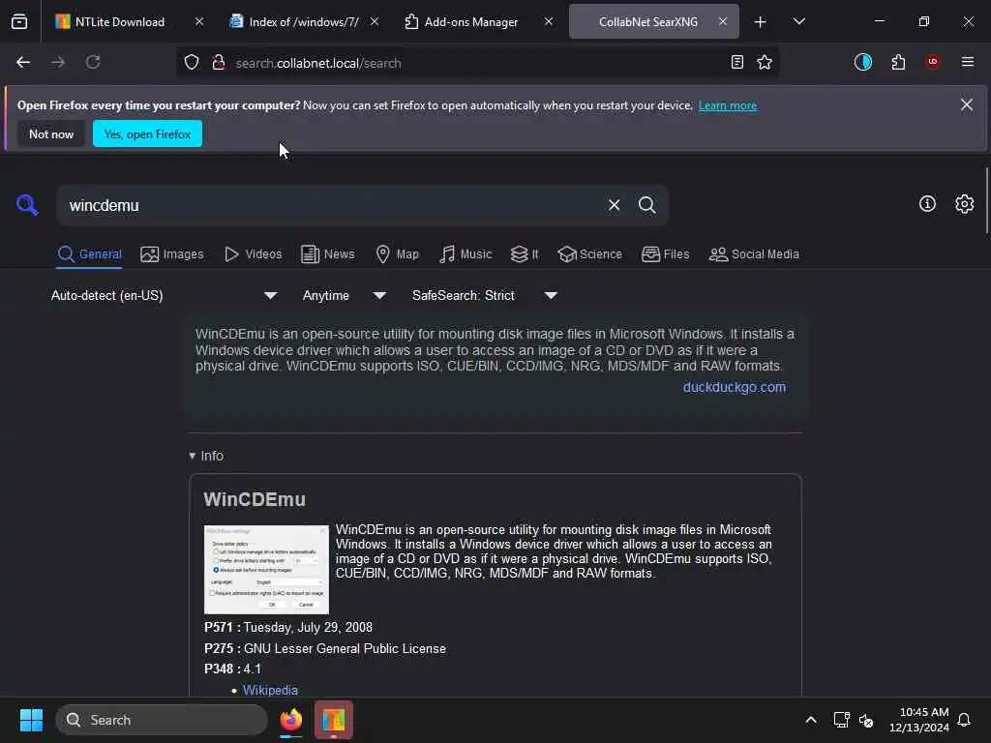Close the CollabNet SearXNG tab

(722, 21)
